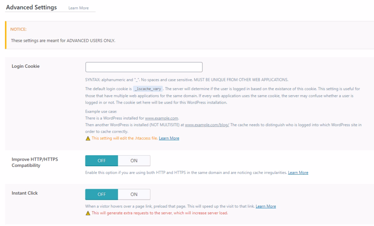374x226 pixels.
Task: Click 'These settings are meant for ADVANCED USERS ONLY.'
Action: [63, 40]
